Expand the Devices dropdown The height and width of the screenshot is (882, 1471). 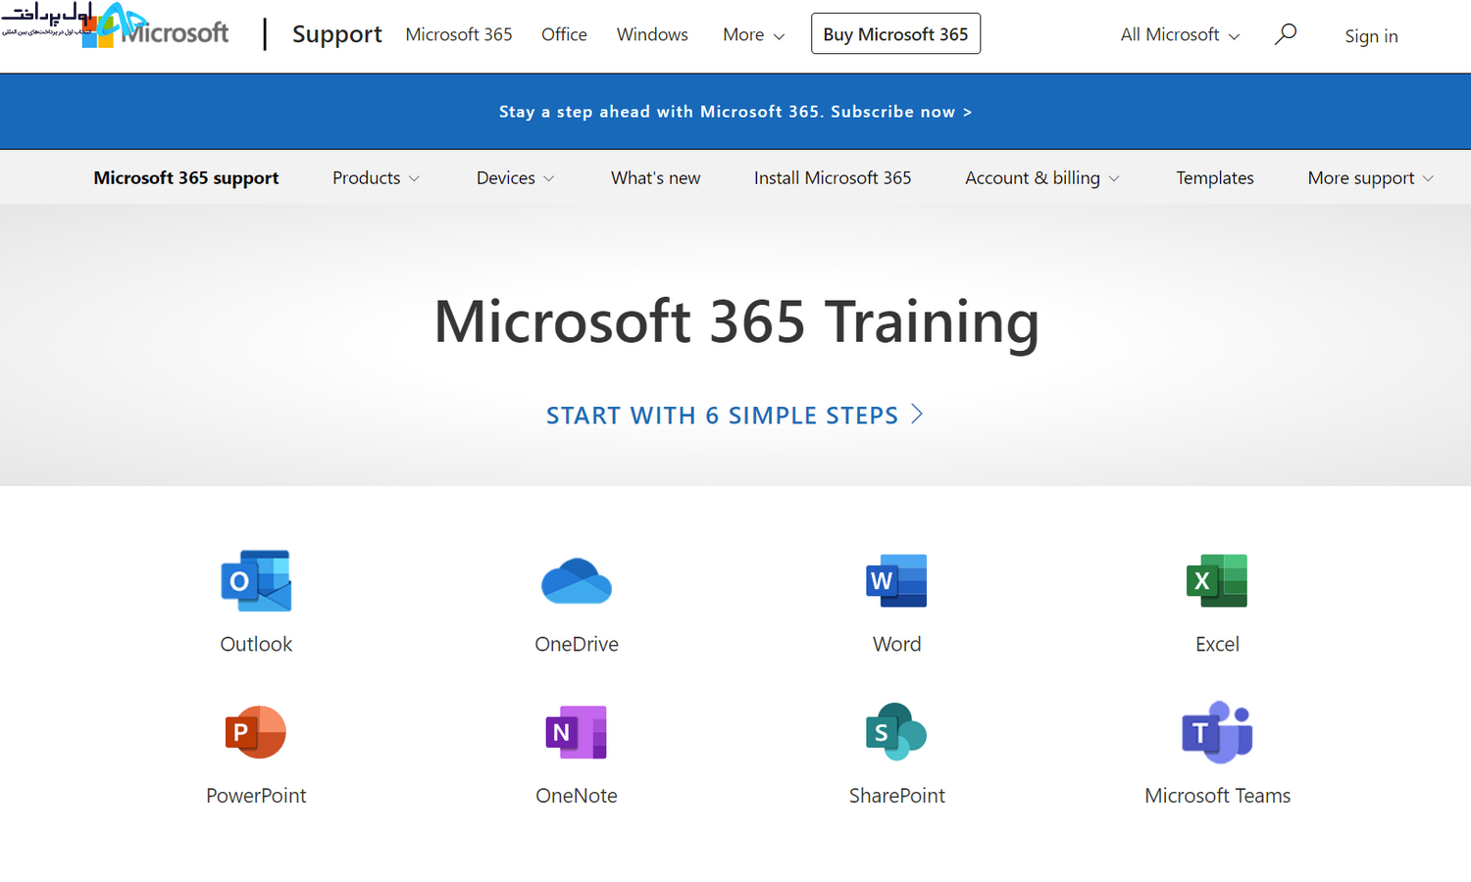pyautogui.click(x=515, y=177)
